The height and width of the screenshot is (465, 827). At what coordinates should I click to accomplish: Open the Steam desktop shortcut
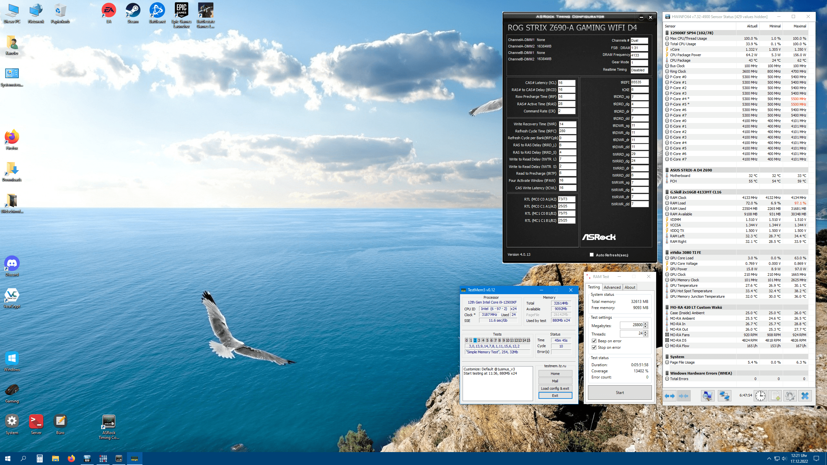pyautogui.click(x=133, y=13)
